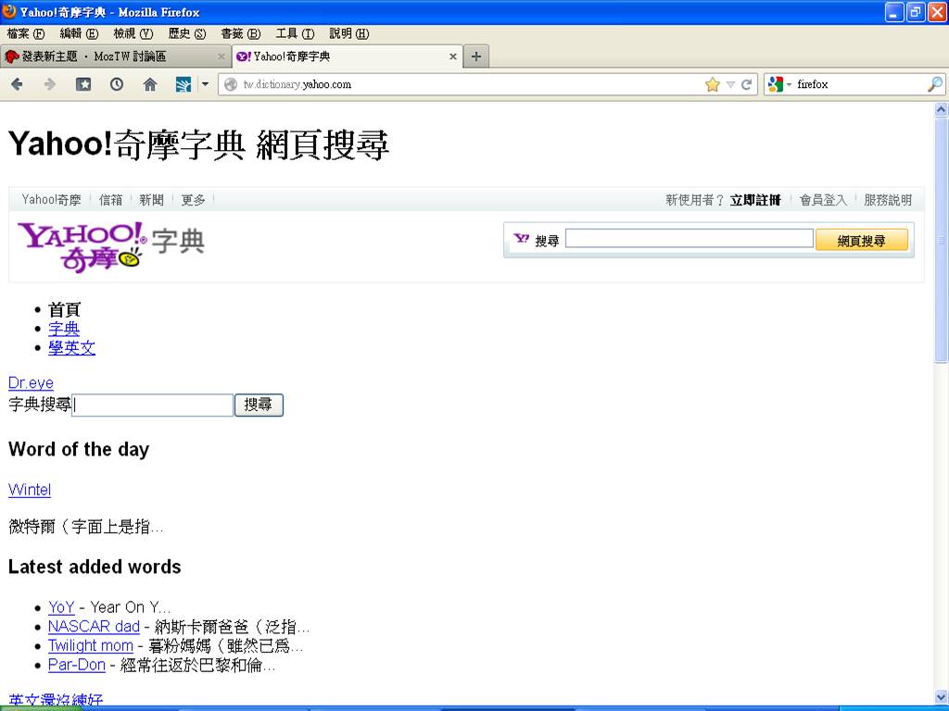The width and height of the screenshot is (949, 711).
Task: Close the Yahoo!奇摩字典 tab
Action: [x=452, y=56]
